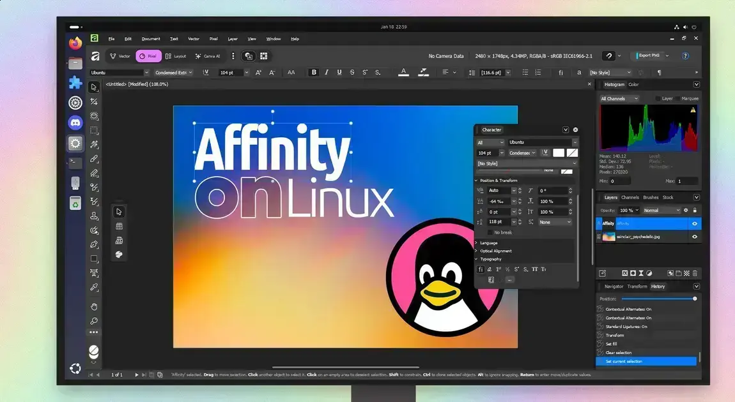This screenshot has height=402, width=735.
Task: Open the Layer menu
Action: (x=233, y=39)
